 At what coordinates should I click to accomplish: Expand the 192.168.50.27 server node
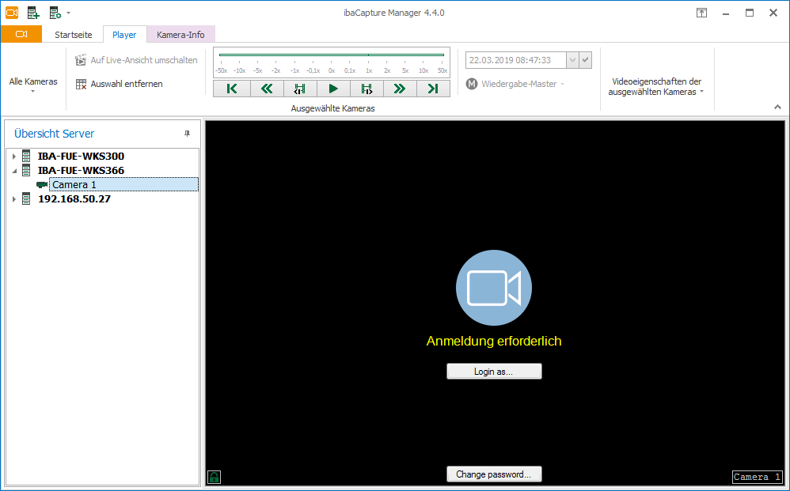pos(14,199)
